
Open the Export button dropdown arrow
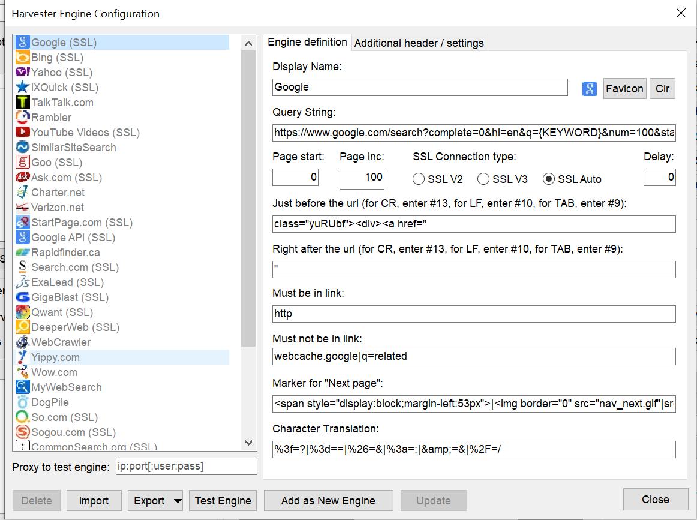coord(178,501)
